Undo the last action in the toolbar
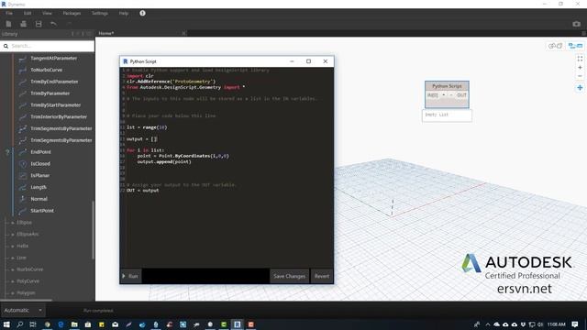 point(53,24)
